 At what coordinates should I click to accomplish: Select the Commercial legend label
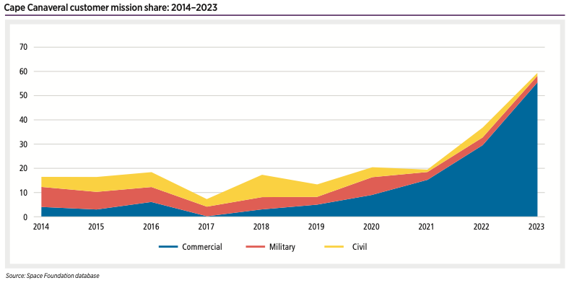coord(202,247)
